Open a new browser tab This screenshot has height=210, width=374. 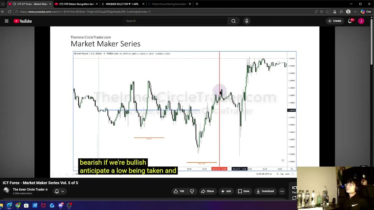point(197,4)
